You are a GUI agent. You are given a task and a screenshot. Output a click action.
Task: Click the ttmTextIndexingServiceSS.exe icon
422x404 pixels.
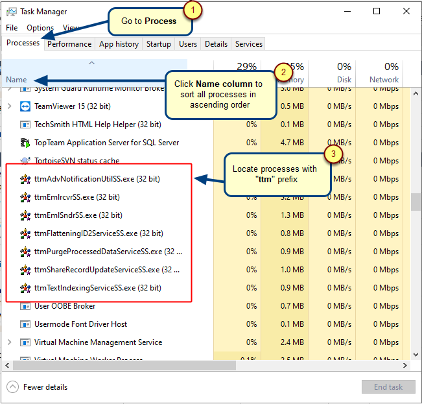(x=25, y=288)
